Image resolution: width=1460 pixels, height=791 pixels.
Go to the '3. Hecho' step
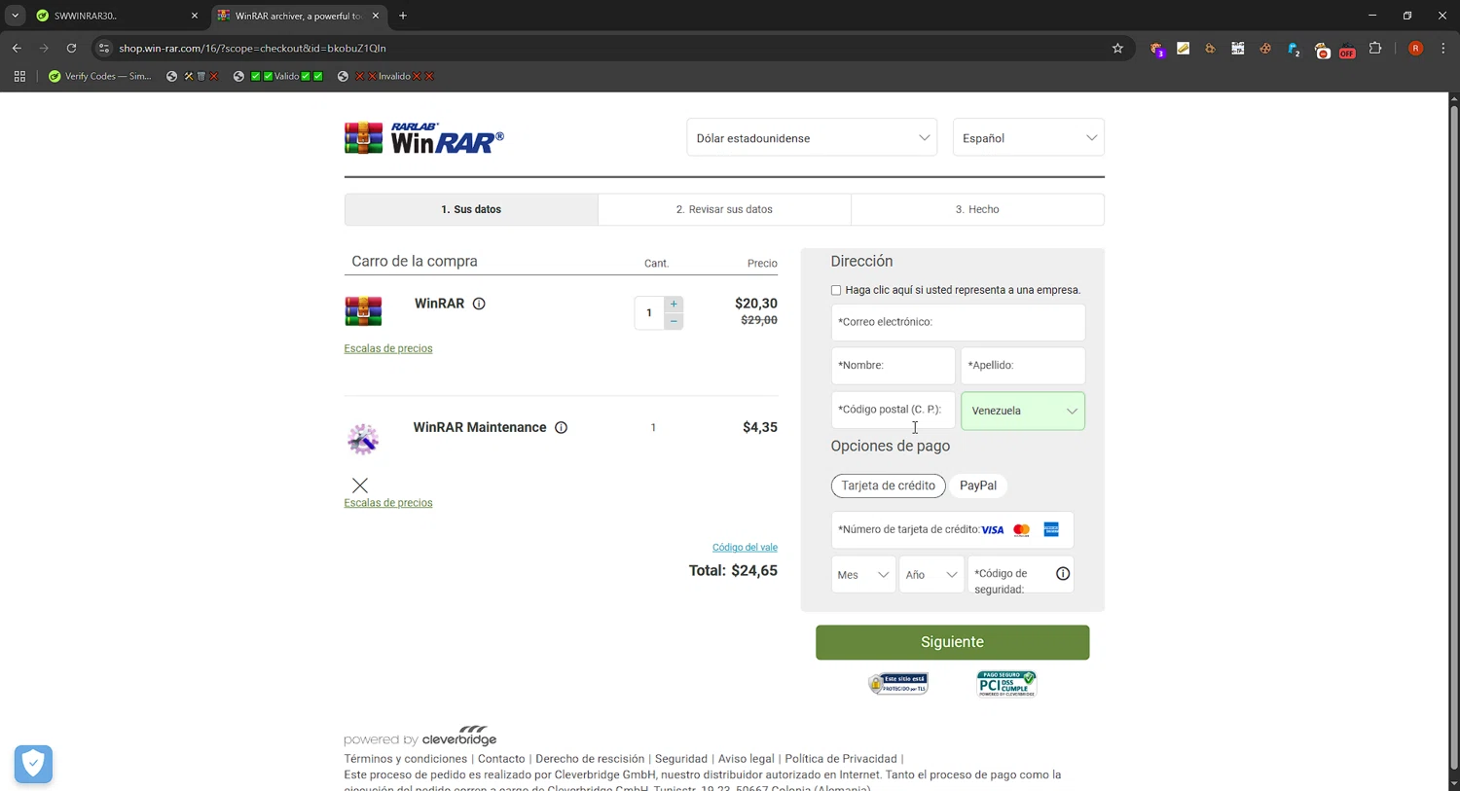[x=977, y=209]
